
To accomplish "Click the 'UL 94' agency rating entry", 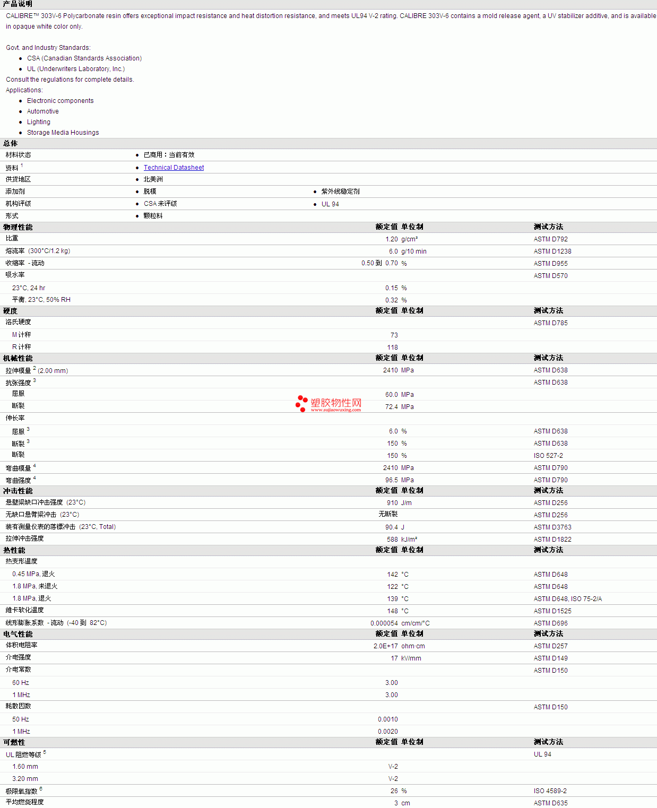I will tap(330, 204).
